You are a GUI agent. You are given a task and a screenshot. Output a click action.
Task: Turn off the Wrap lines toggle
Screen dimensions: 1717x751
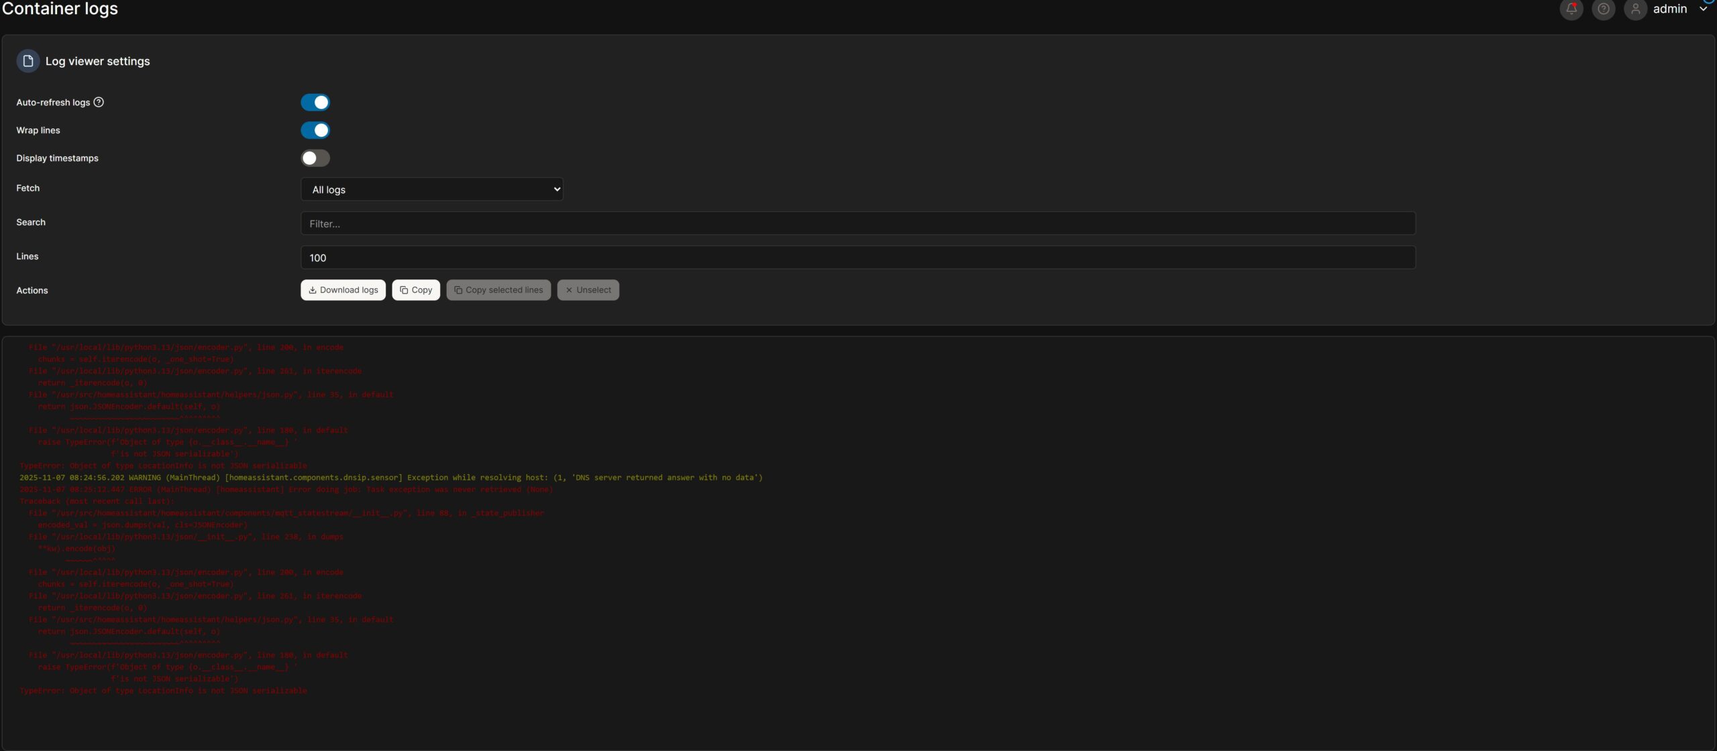(x=315, y=131)
